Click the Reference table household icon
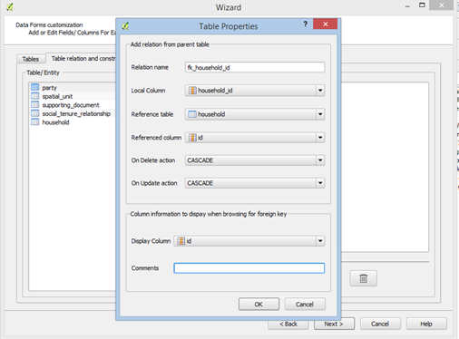Viewport: 459px width, 339px height. 192,114
